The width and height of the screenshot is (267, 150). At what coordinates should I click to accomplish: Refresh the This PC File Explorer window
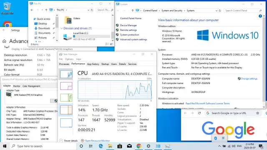click(x=92, y=10)
